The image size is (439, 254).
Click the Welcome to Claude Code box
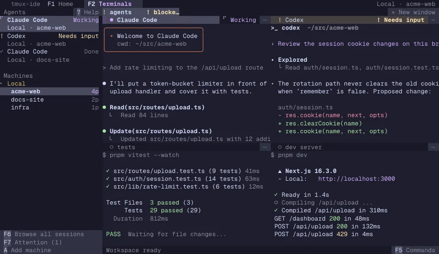pos(154,40)
